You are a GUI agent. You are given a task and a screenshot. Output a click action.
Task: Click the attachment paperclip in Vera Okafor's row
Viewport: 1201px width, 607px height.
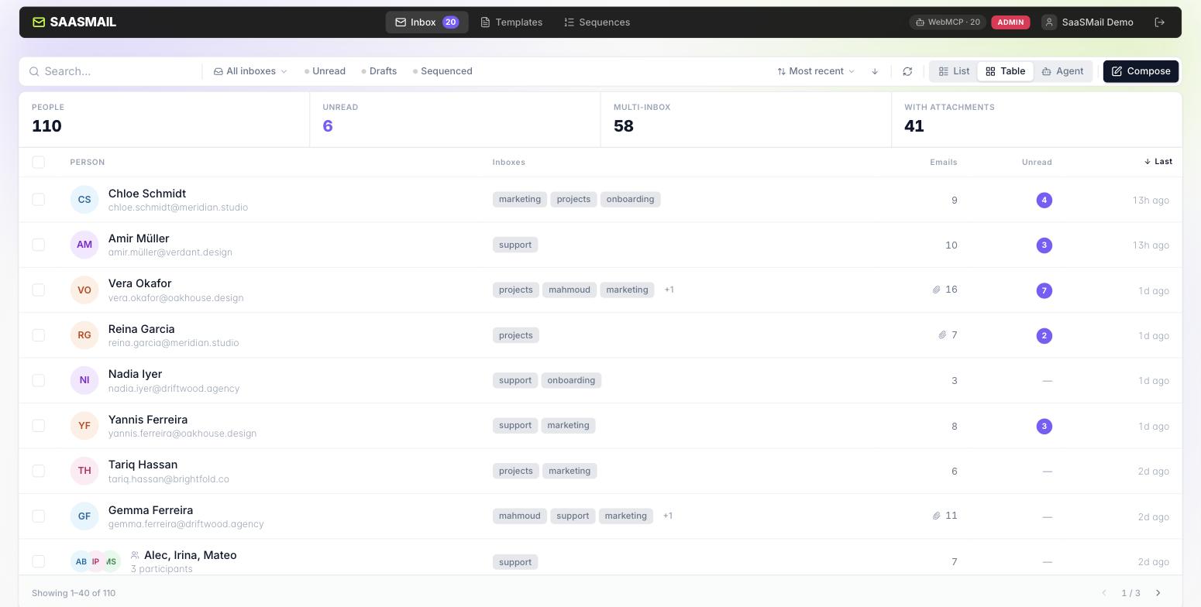click(x=936, y=290)
